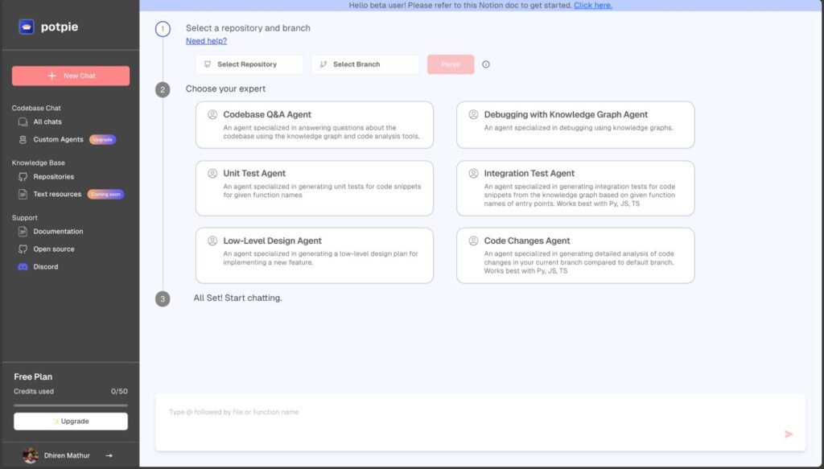Click the Integration Test Agent avatar icon

pos(473,173)
